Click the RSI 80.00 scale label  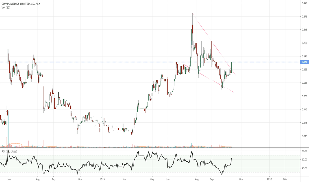coord(305,151)
